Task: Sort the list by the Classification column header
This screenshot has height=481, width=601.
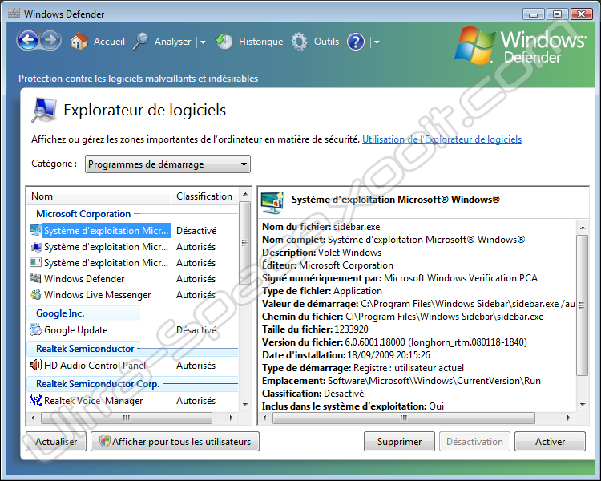Action: point(204,196)
